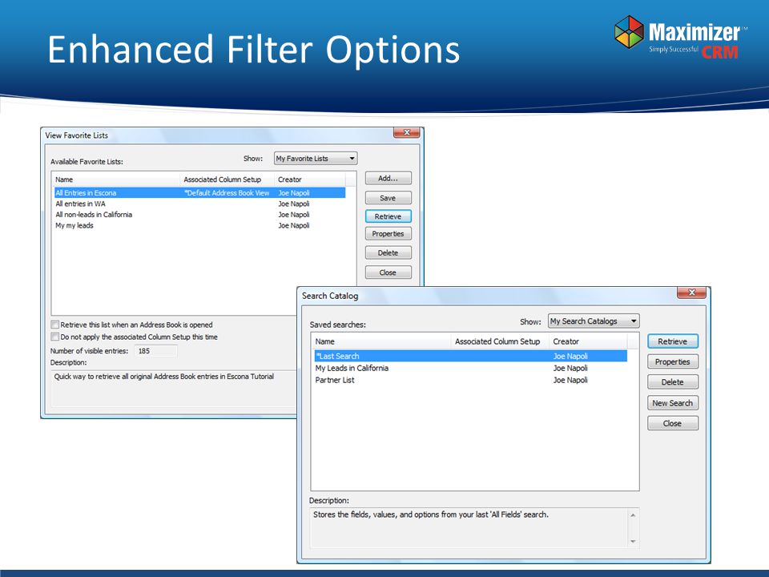
Task: Open Properties in View Favorite Lists dialog
Action: click(x=388, y=234)
